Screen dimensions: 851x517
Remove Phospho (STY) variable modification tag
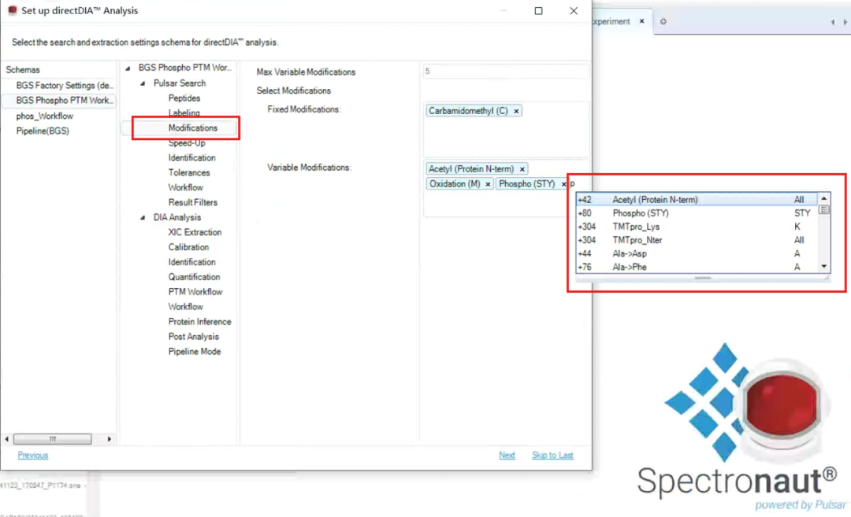pyautogui.click(x=563, y=184)
